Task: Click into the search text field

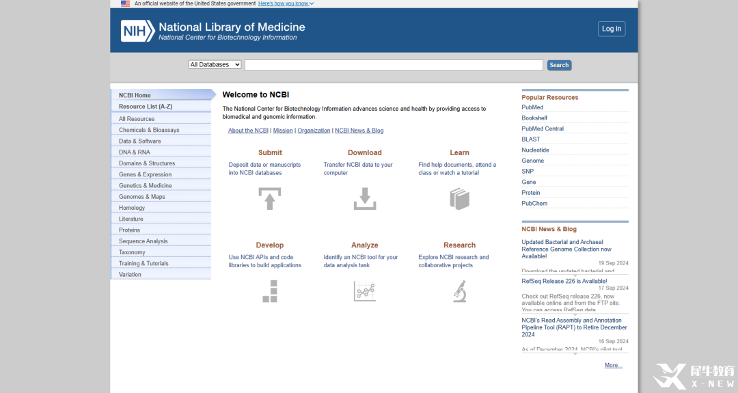Action: 394,65
